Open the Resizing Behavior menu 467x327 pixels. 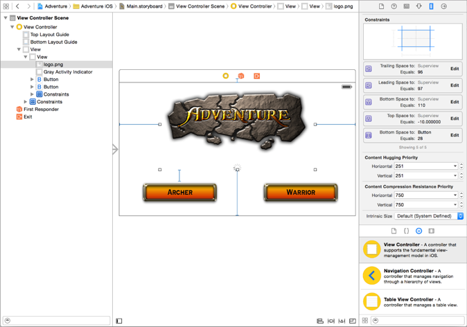[353, 321]
